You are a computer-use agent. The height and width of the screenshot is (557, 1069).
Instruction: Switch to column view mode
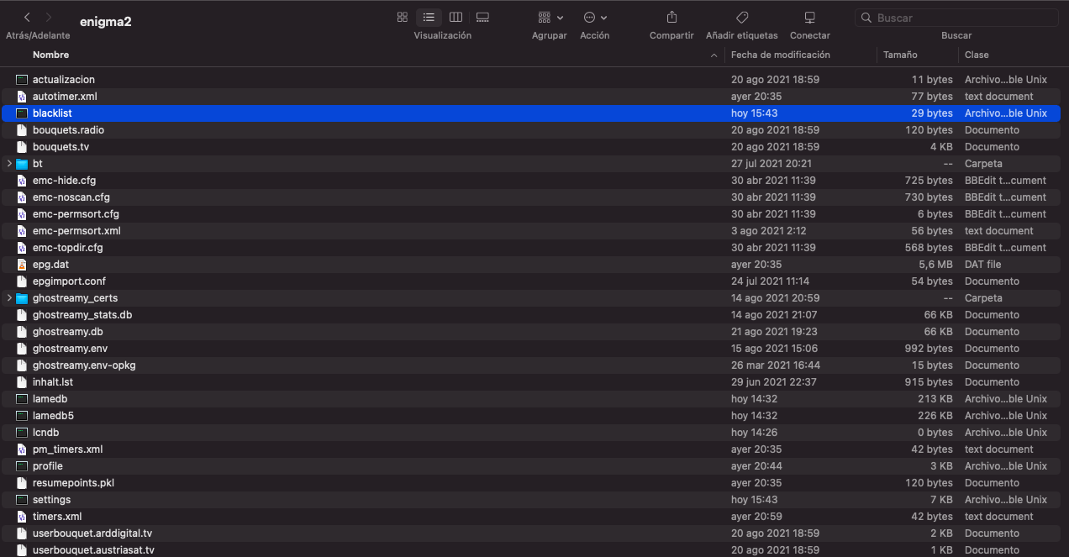pyautogui.click(x=456, y=18)
